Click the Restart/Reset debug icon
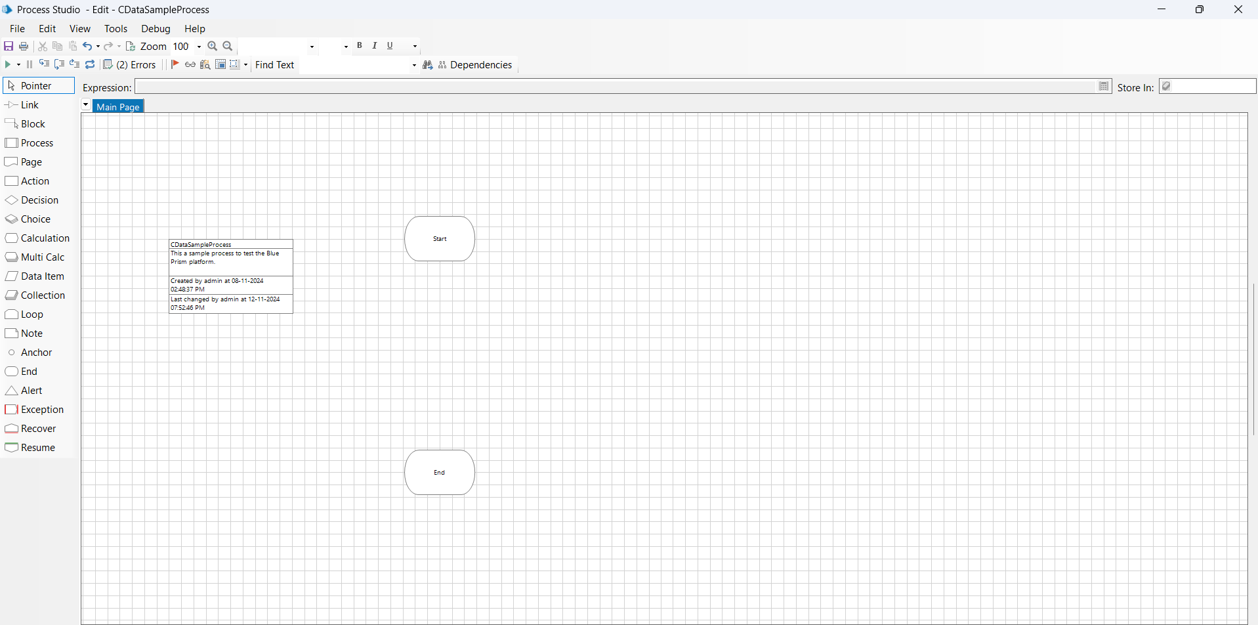The height and width of the screenshot is (625, 1258). click(91, 64)
